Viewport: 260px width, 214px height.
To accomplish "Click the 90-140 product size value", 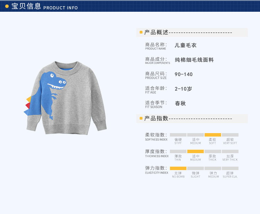I will 183,74.
